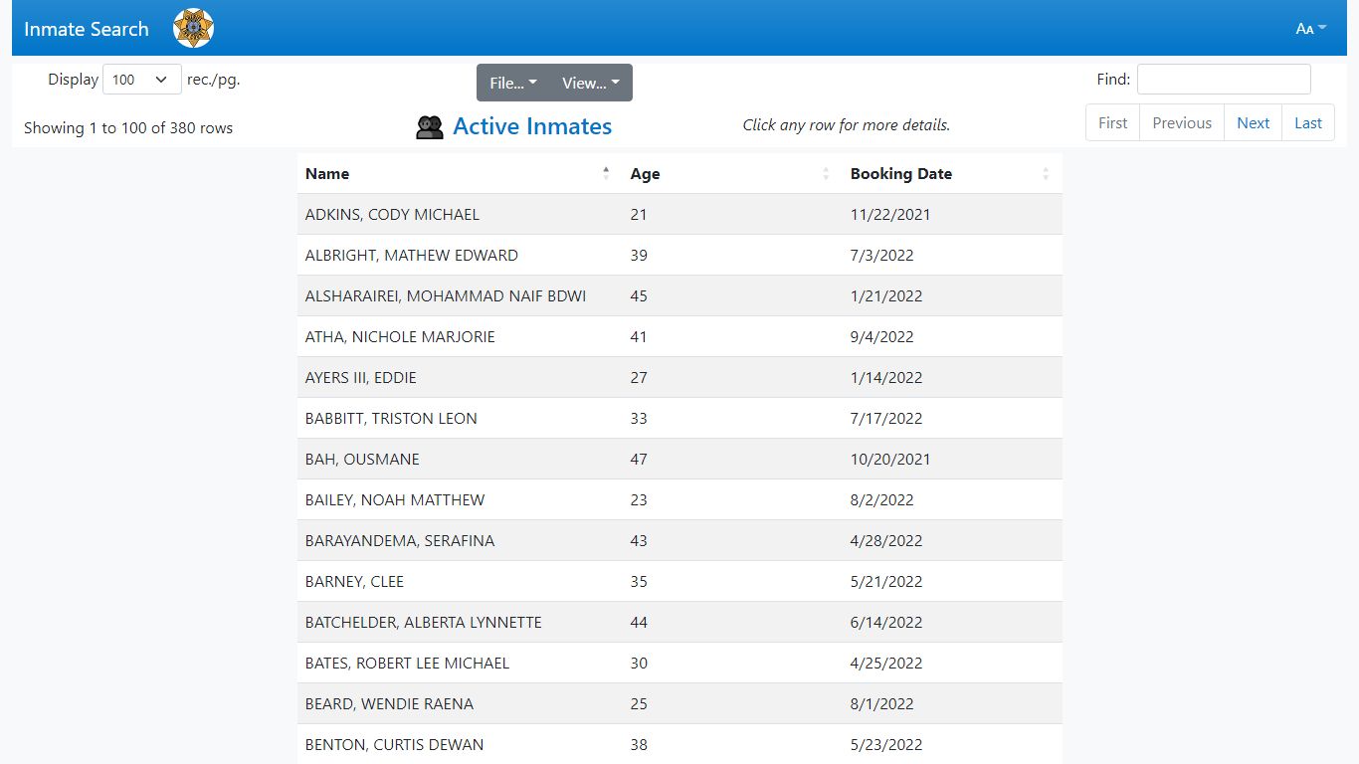Screen dimensions: 1359x764
Task: Open details for BAILEY, NOAH MATTHEW
Action: tap(679, 499)
